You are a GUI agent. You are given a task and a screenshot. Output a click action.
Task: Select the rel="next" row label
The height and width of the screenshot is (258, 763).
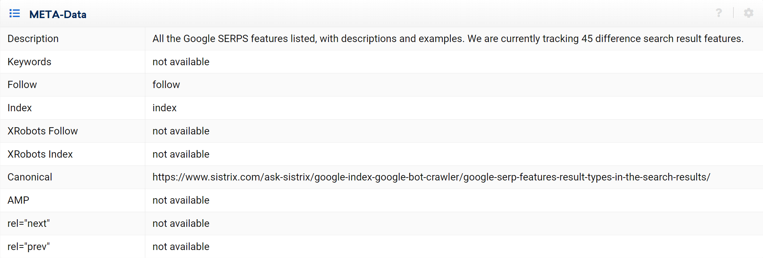point(29,224)
